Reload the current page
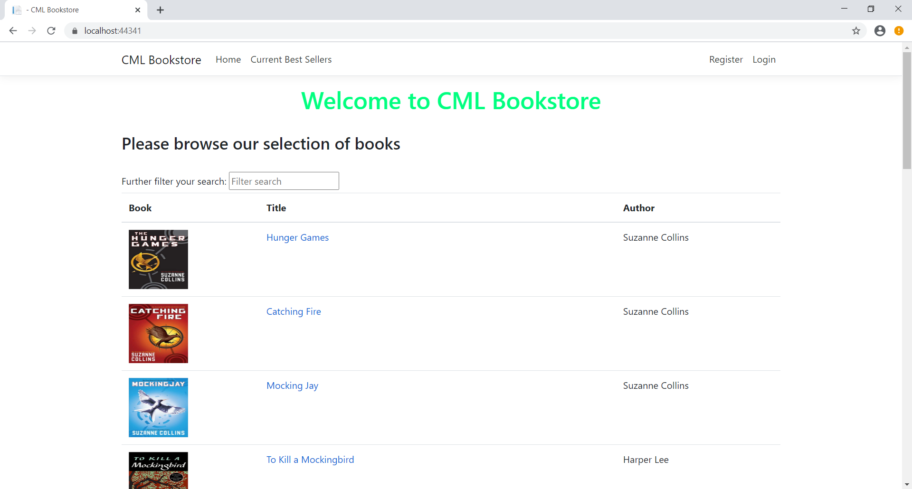Image resolution: width=912 pixels, height=489 pixels. (x=51, y=30)
